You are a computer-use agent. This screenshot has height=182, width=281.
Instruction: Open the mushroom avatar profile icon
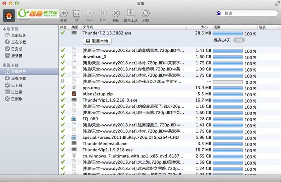click(x=9, y=16)
